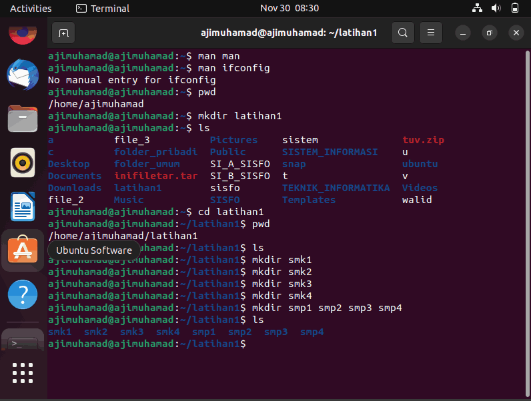Open the Terminal app menu in top bar
The image size is (531, 401).
[103, 9]
